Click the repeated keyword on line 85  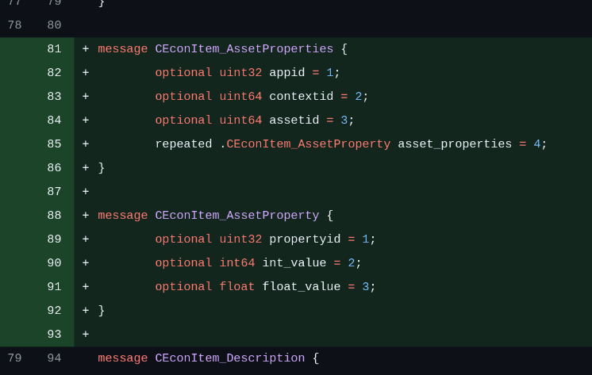click(x=183, y=144)
